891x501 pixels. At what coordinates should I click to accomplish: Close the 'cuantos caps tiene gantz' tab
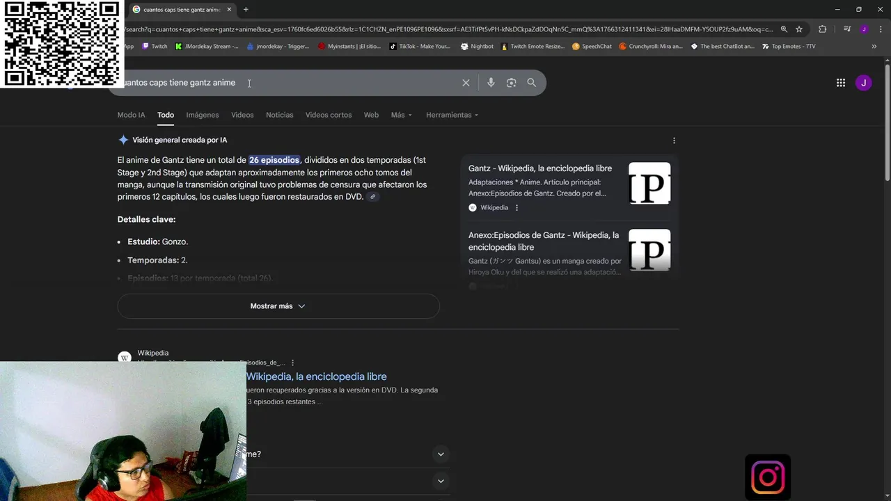[229, 10]
